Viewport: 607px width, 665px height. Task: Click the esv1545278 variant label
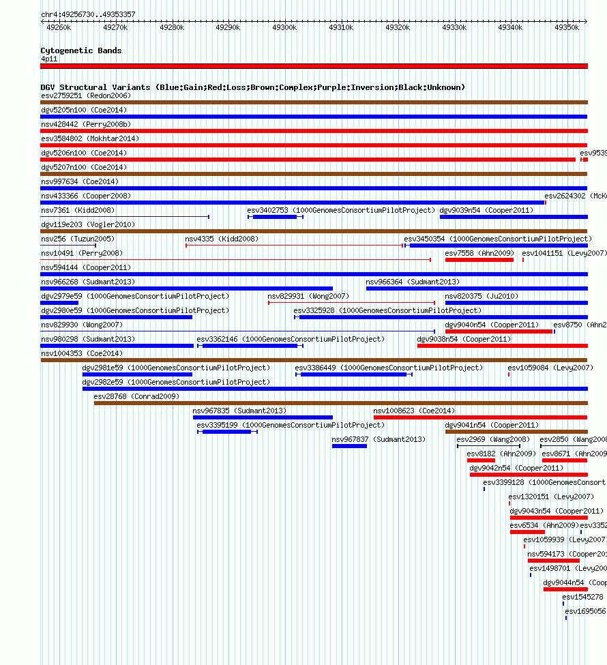click(583, 597)
